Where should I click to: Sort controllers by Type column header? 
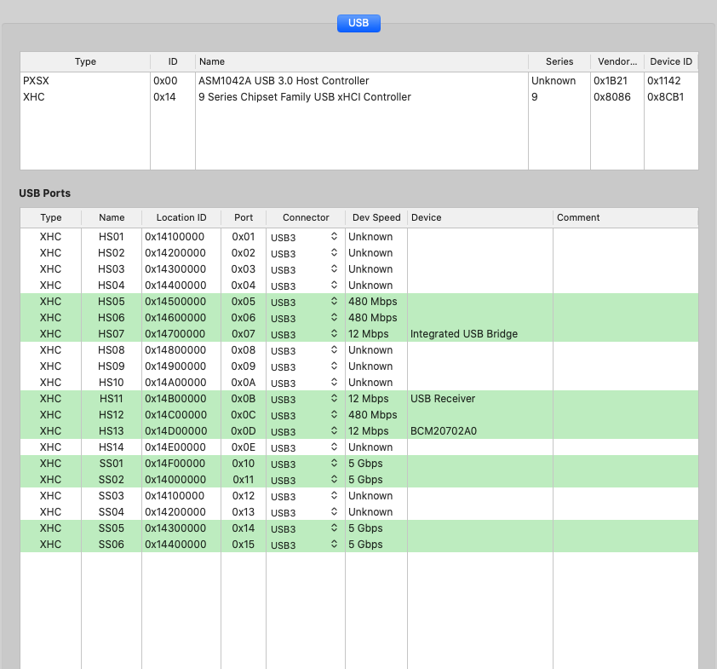coord(85,61)
